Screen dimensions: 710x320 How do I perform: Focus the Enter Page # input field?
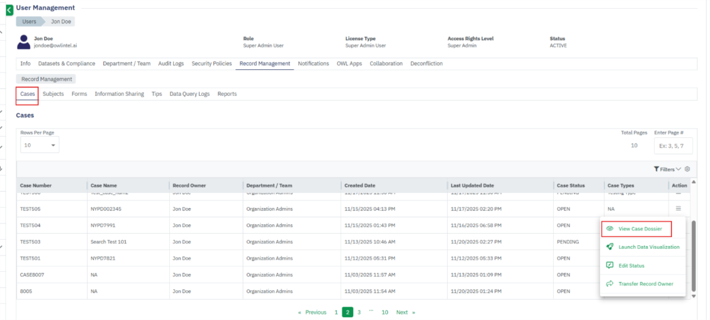coord(672,145)
